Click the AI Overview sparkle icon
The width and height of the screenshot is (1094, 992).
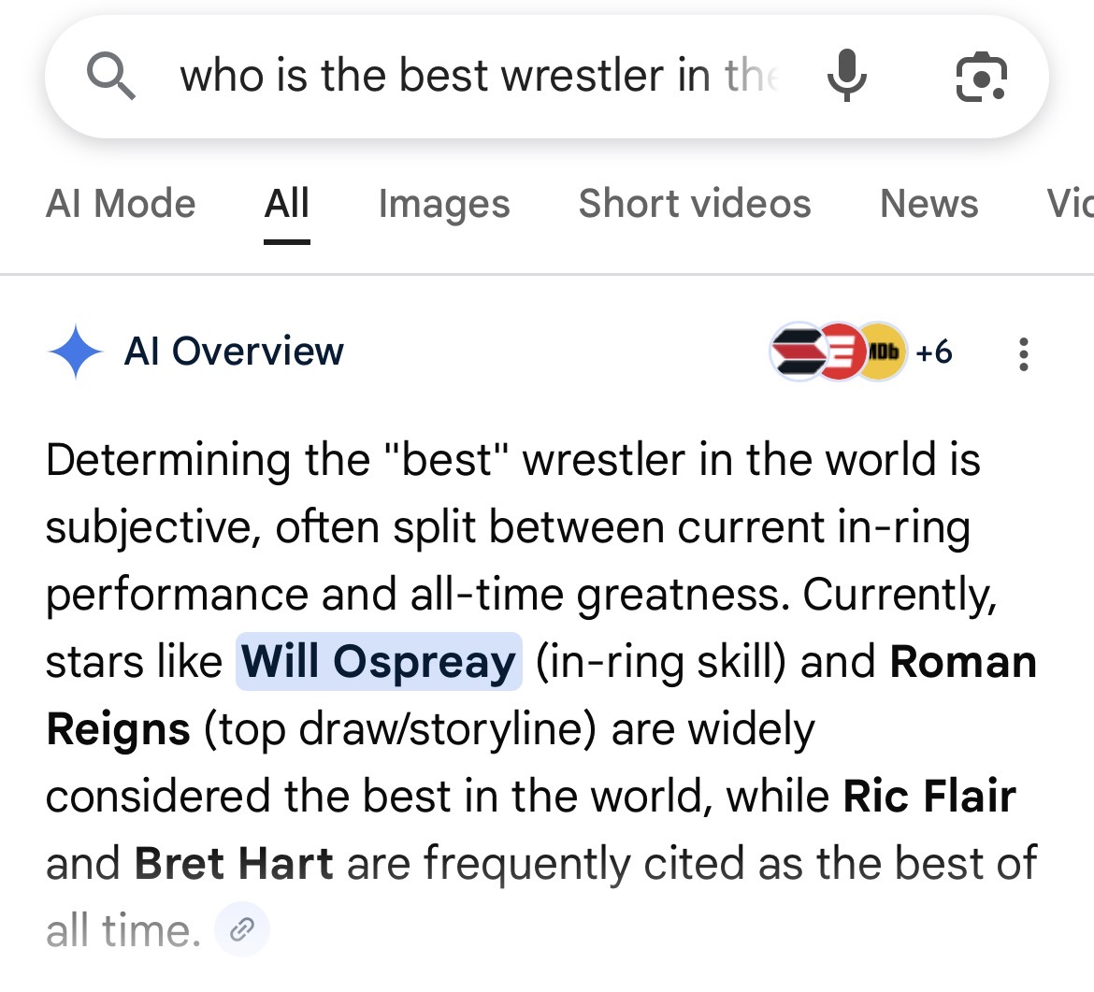coord(76,352)
